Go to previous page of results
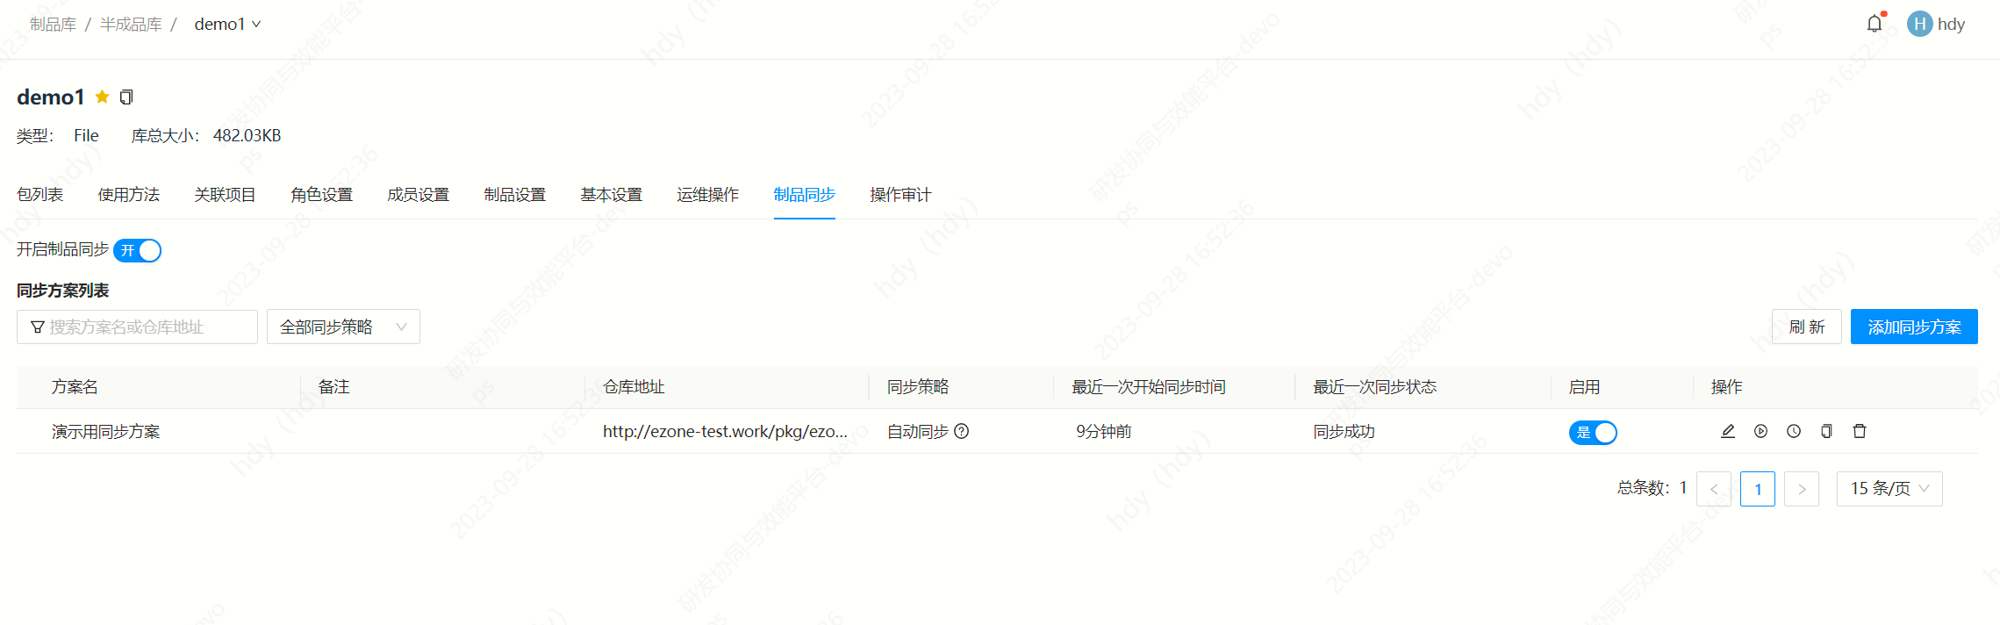 1714,489
